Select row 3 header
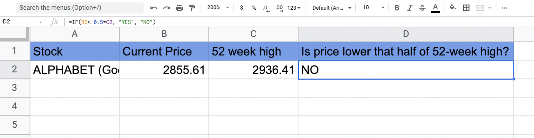534x138 pixels. pyautogui.click(x=15, y=88)
